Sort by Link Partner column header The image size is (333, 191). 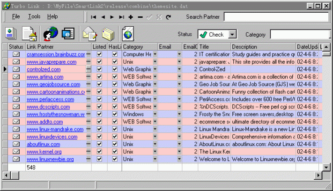pyautogui.click(x=59, y=47)
